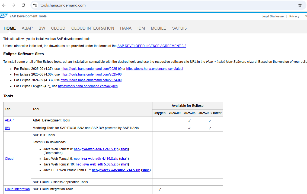Click the SAP BTP Tools text
This screenshot has width=307, height=194.
point(44,135)
